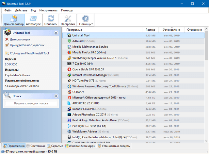Select the AdGuard shield icon in list
The image size is (209, 154).
click(69, 41)
